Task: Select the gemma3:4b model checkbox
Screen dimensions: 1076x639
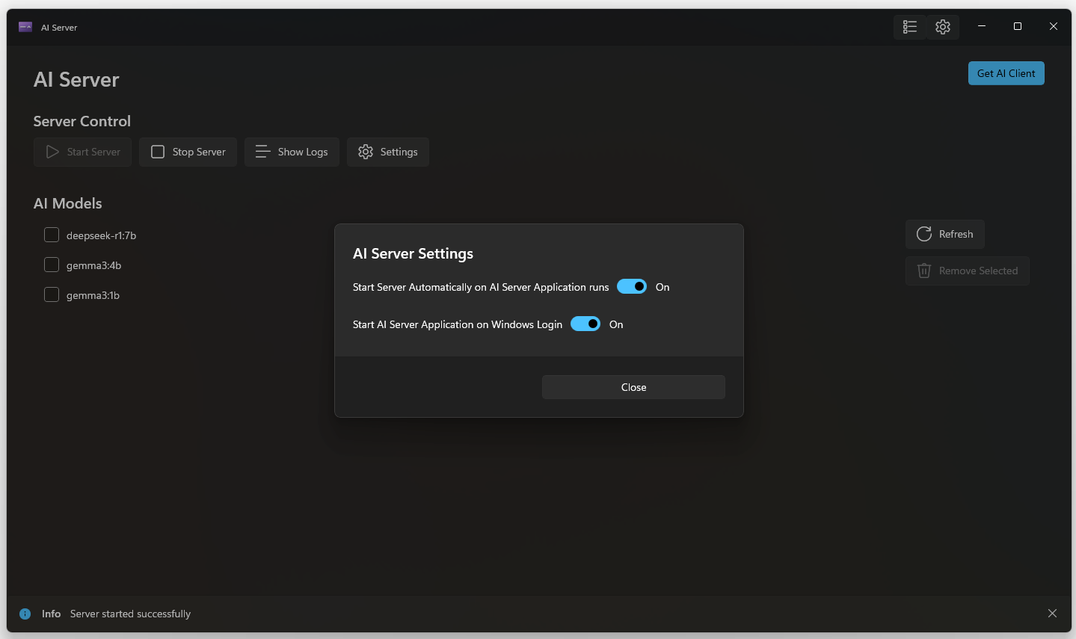Action: (x=52, y=265)
